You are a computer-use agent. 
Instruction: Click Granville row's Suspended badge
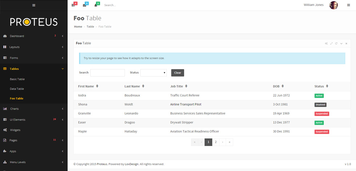pos(322,114)
